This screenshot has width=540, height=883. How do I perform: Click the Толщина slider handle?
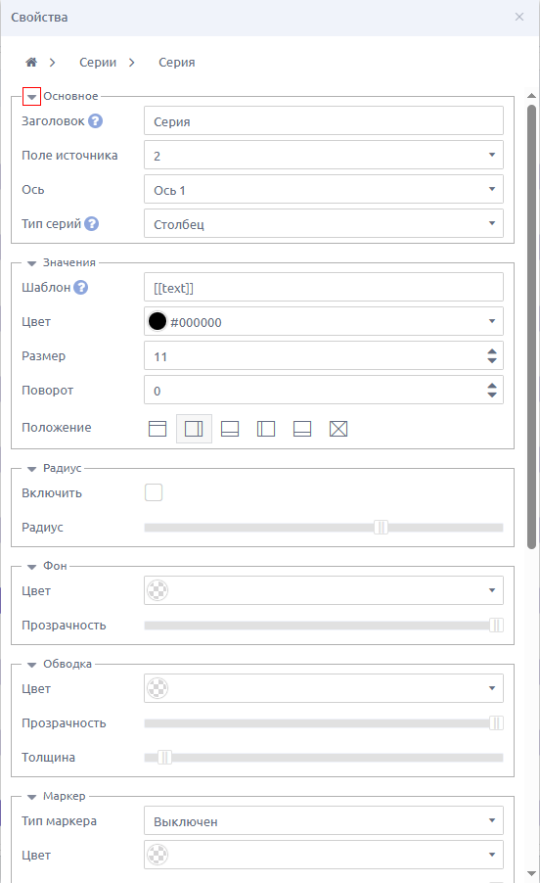coord(164,758)
